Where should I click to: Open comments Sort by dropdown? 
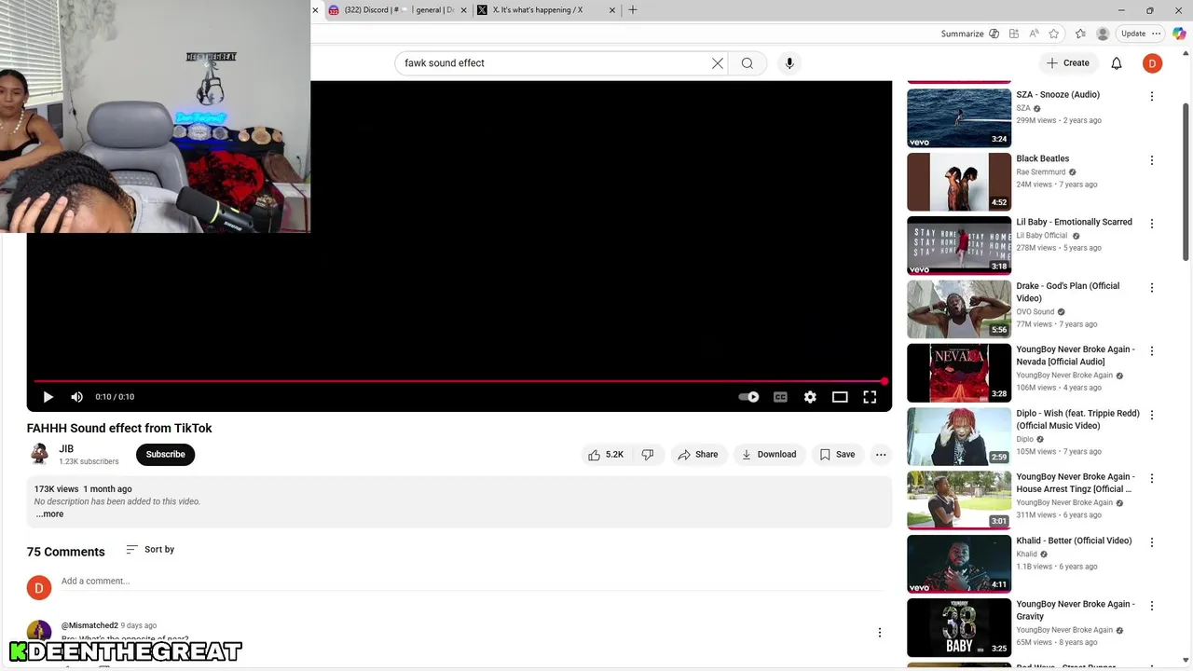(150, 550)
